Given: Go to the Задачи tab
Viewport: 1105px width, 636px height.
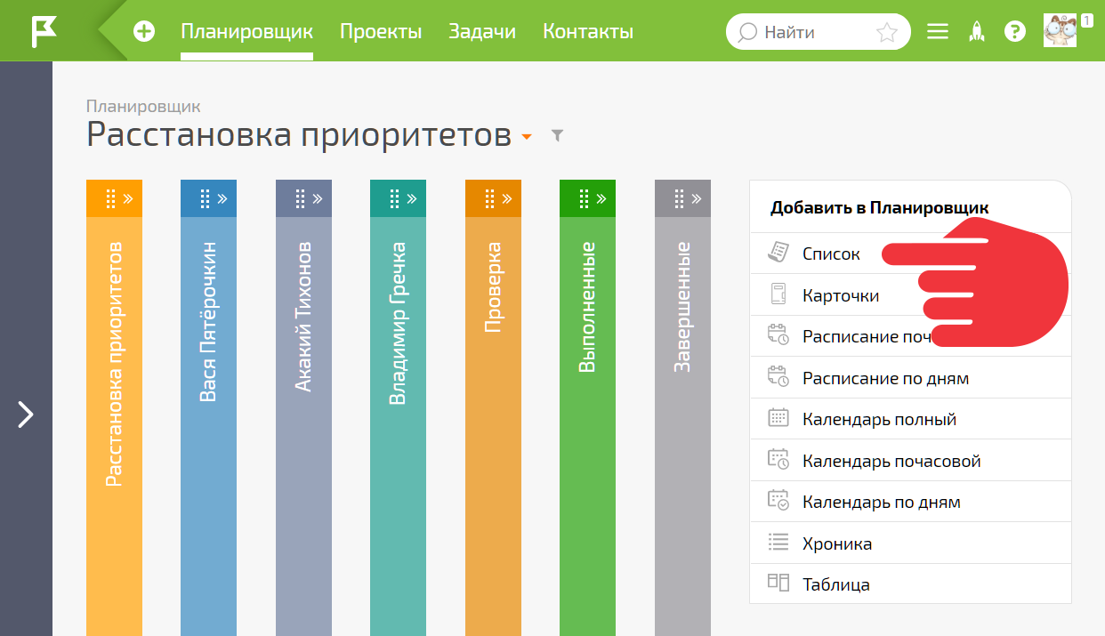Looking at the screenshot, I should (x=482, y=32).
